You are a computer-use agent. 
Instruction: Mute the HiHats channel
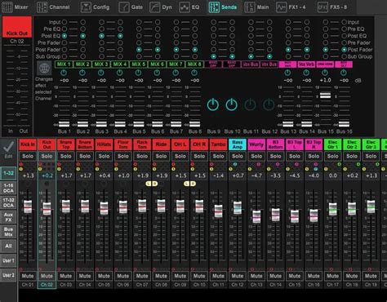coord(104,276)
